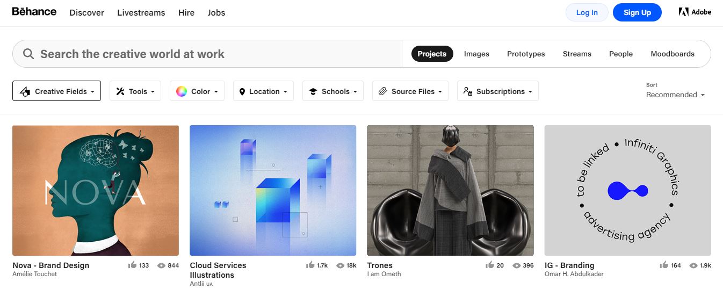This screenshot has height=296, width=723.
Task: Click the Behance logo
Action: pyautogui.click(x=34, y=12)
